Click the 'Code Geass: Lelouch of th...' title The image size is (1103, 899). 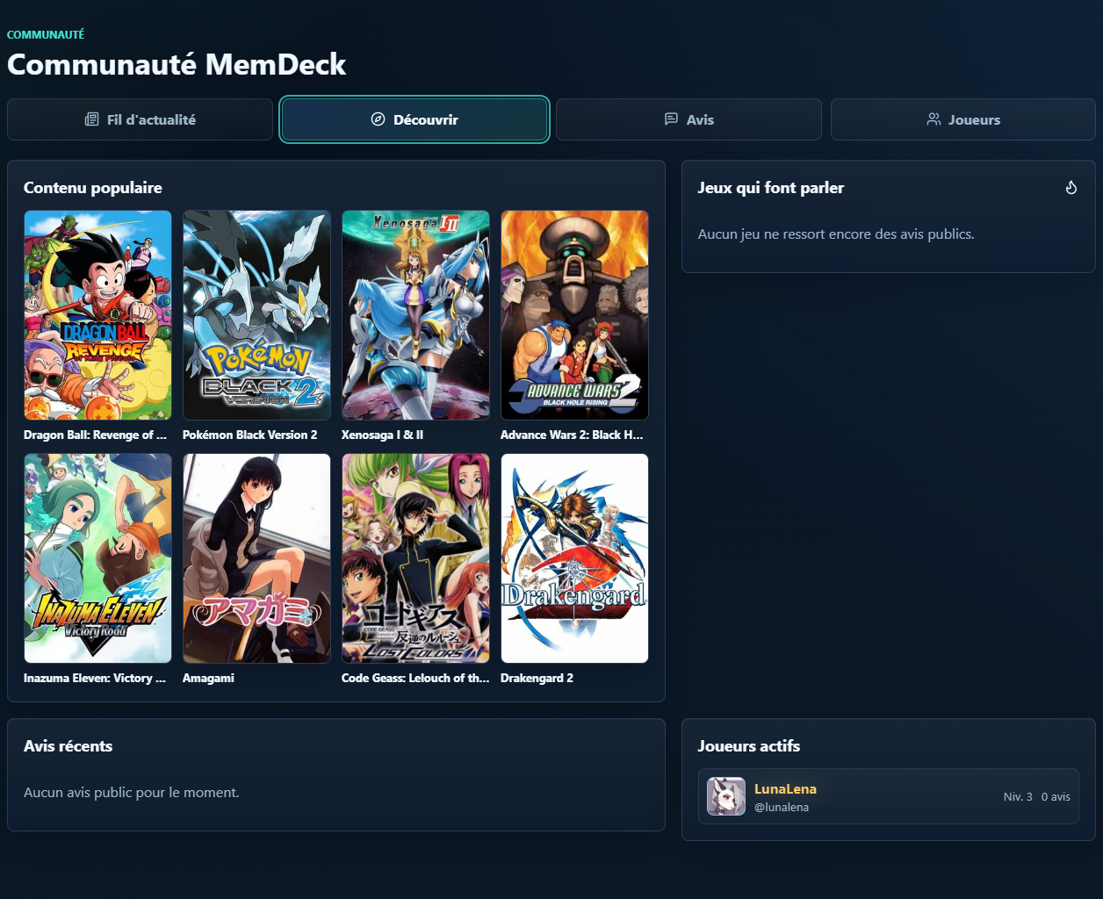click(x=415, y=678)
